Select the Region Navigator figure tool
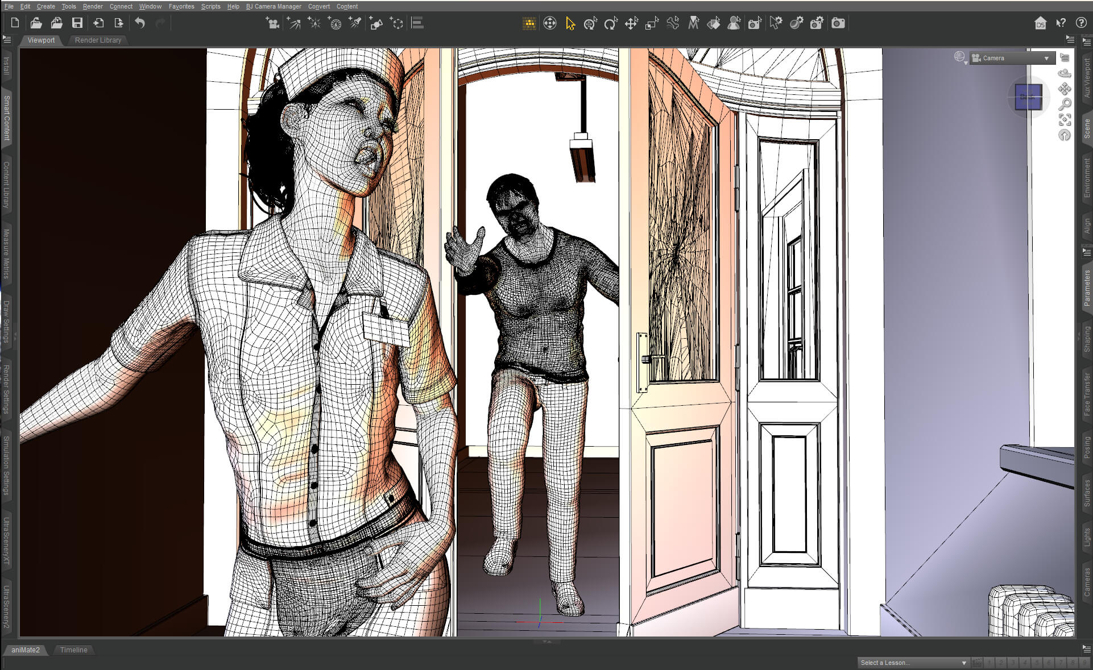 (x=734, y=23)
